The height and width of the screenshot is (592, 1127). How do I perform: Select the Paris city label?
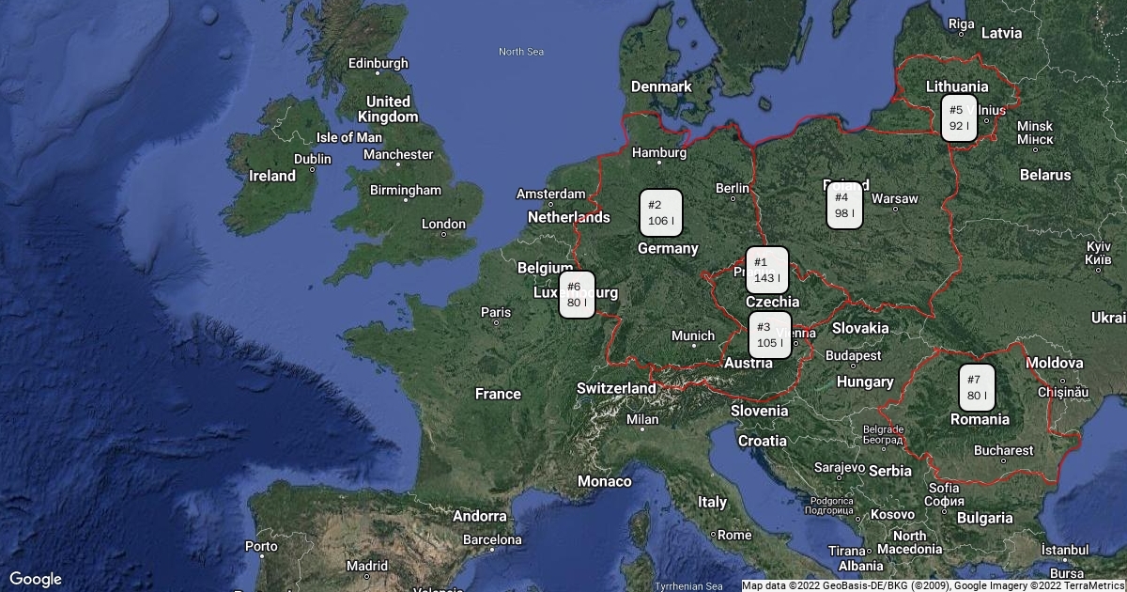coord(496,312)
